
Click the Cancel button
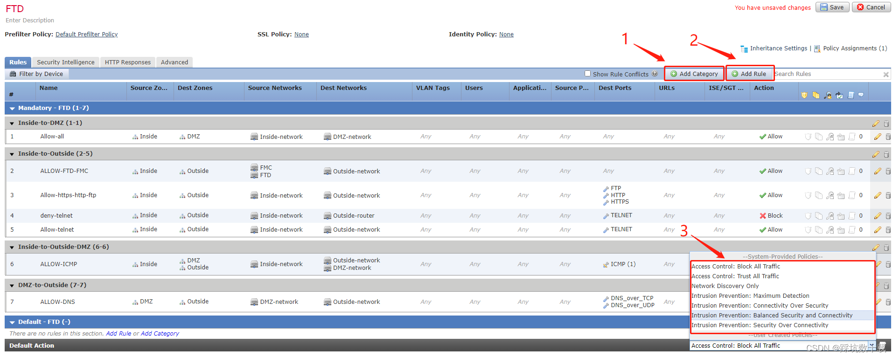pos(871,7)
